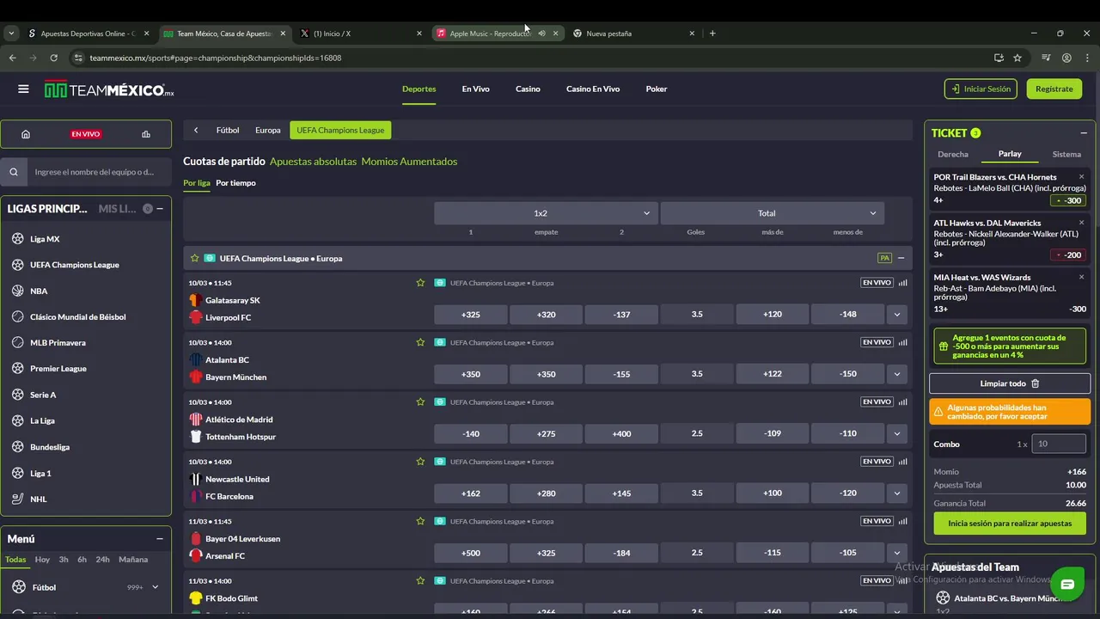Image resolution: width=1100 pixels, height=619 pixels.
Task: Click the team name search field
Action: (x=99, y=172)
